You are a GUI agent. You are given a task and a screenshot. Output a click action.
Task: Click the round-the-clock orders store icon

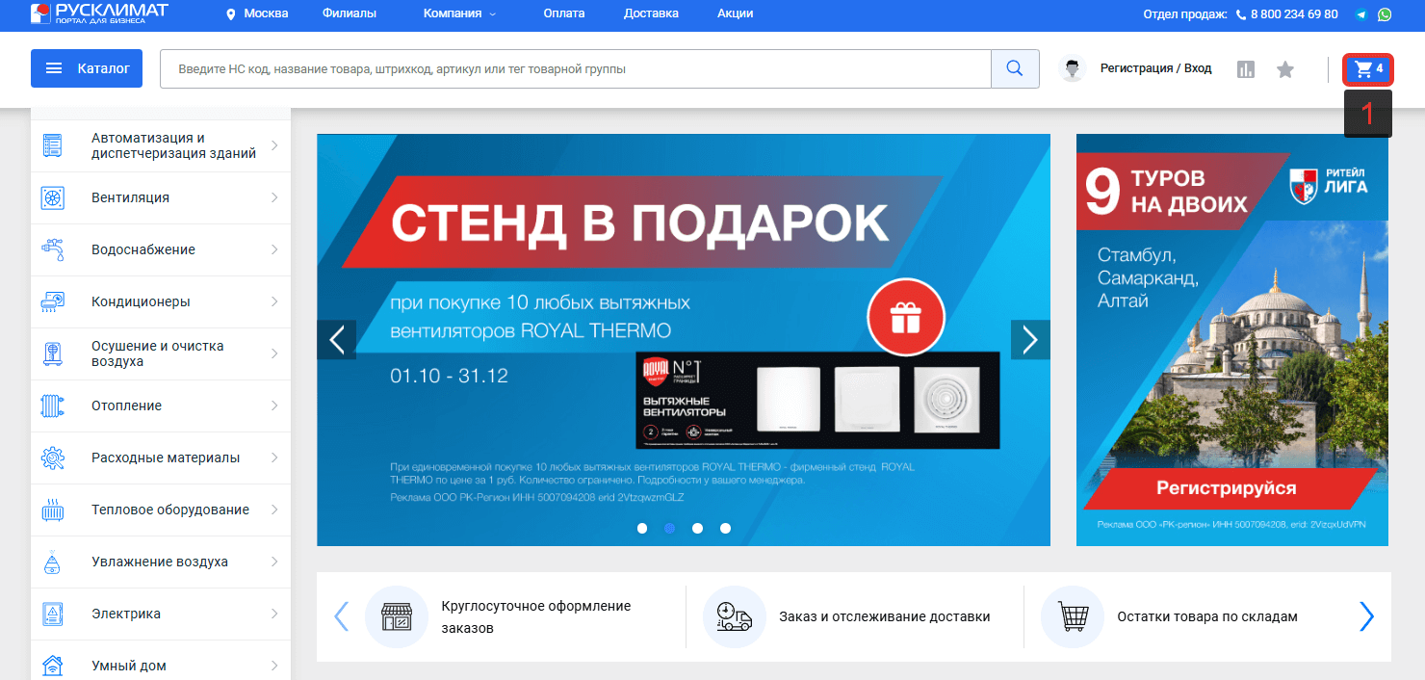point(397,616)
